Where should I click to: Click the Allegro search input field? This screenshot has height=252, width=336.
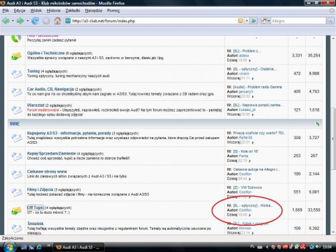coord(298,21)
